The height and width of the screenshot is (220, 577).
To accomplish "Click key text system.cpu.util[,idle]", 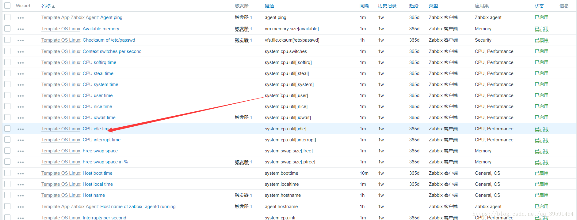I will coord(285,129).
